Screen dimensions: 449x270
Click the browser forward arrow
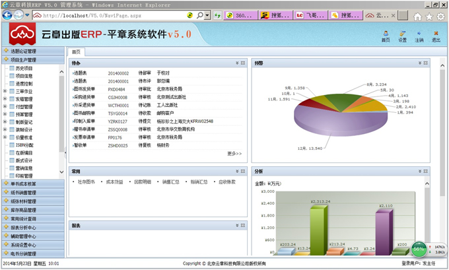pos(18,15)
